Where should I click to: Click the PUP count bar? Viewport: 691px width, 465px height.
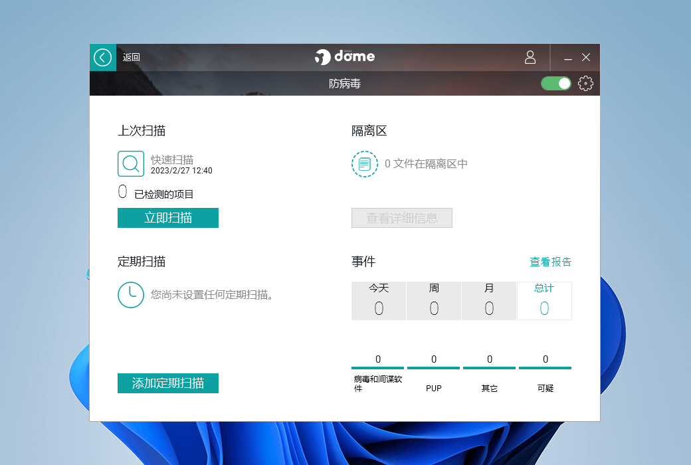pyautogui.click(x=433, y=367)
